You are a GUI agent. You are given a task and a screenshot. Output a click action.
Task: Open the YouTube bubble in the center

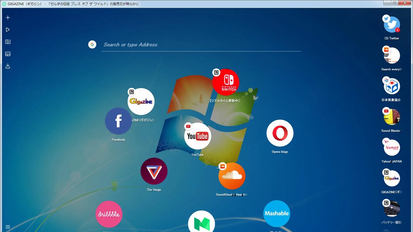pyautogui.click(x=198, y=136)
